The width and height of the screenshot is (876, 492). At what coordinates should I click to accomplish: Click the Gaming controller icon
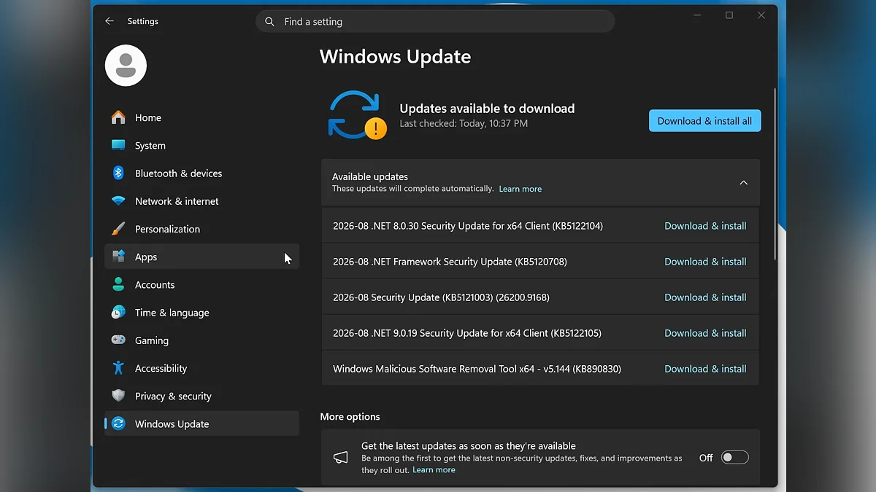(x=118, y=340)
